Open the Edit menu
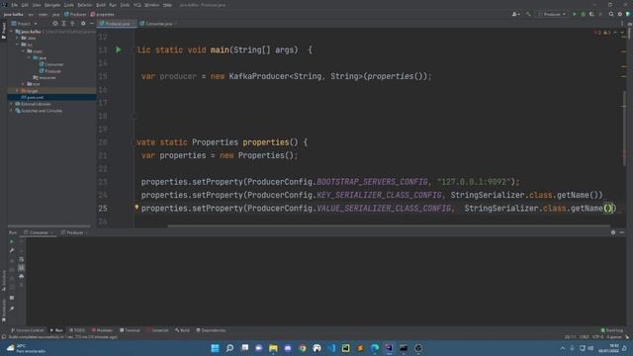The height and width of the screenshot is (356, 633). tap(25, 5)
